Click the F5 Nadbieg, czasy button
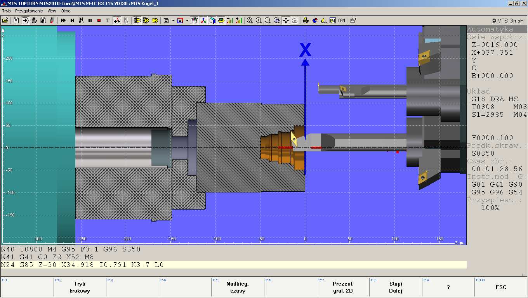Screen dimensions: 528x298 238,287
